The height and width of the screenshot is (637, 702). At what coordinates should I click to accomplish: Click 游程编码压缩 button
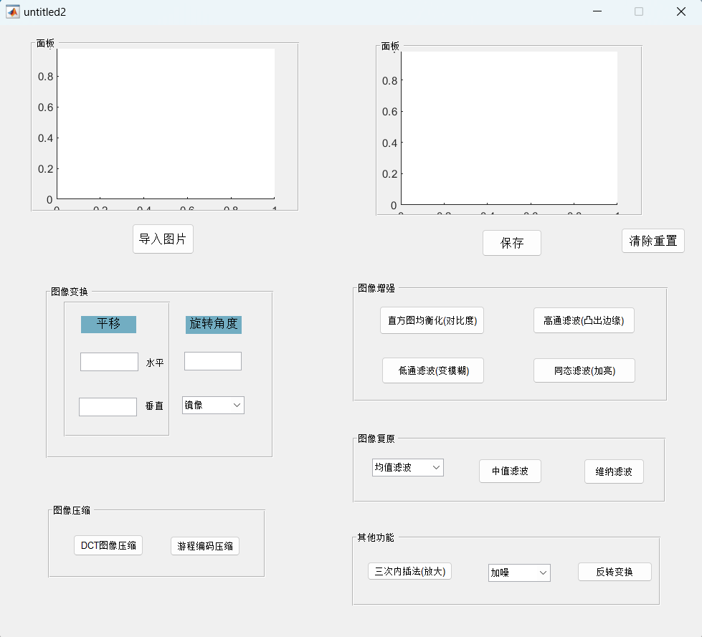(205, 545)
